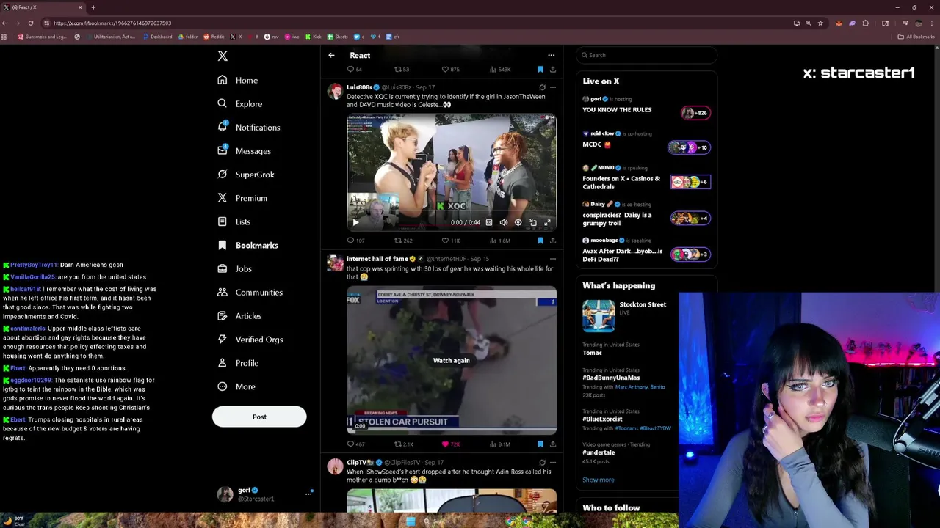
Task: Like Luis808s post with 11K likes
Action: (450, 241)
